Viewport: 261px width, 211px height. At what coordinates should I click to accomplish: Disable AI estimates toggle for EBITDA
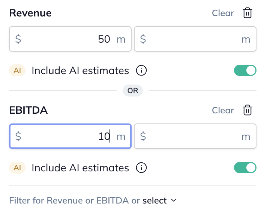pyautogui.click(x=245, y=168)
